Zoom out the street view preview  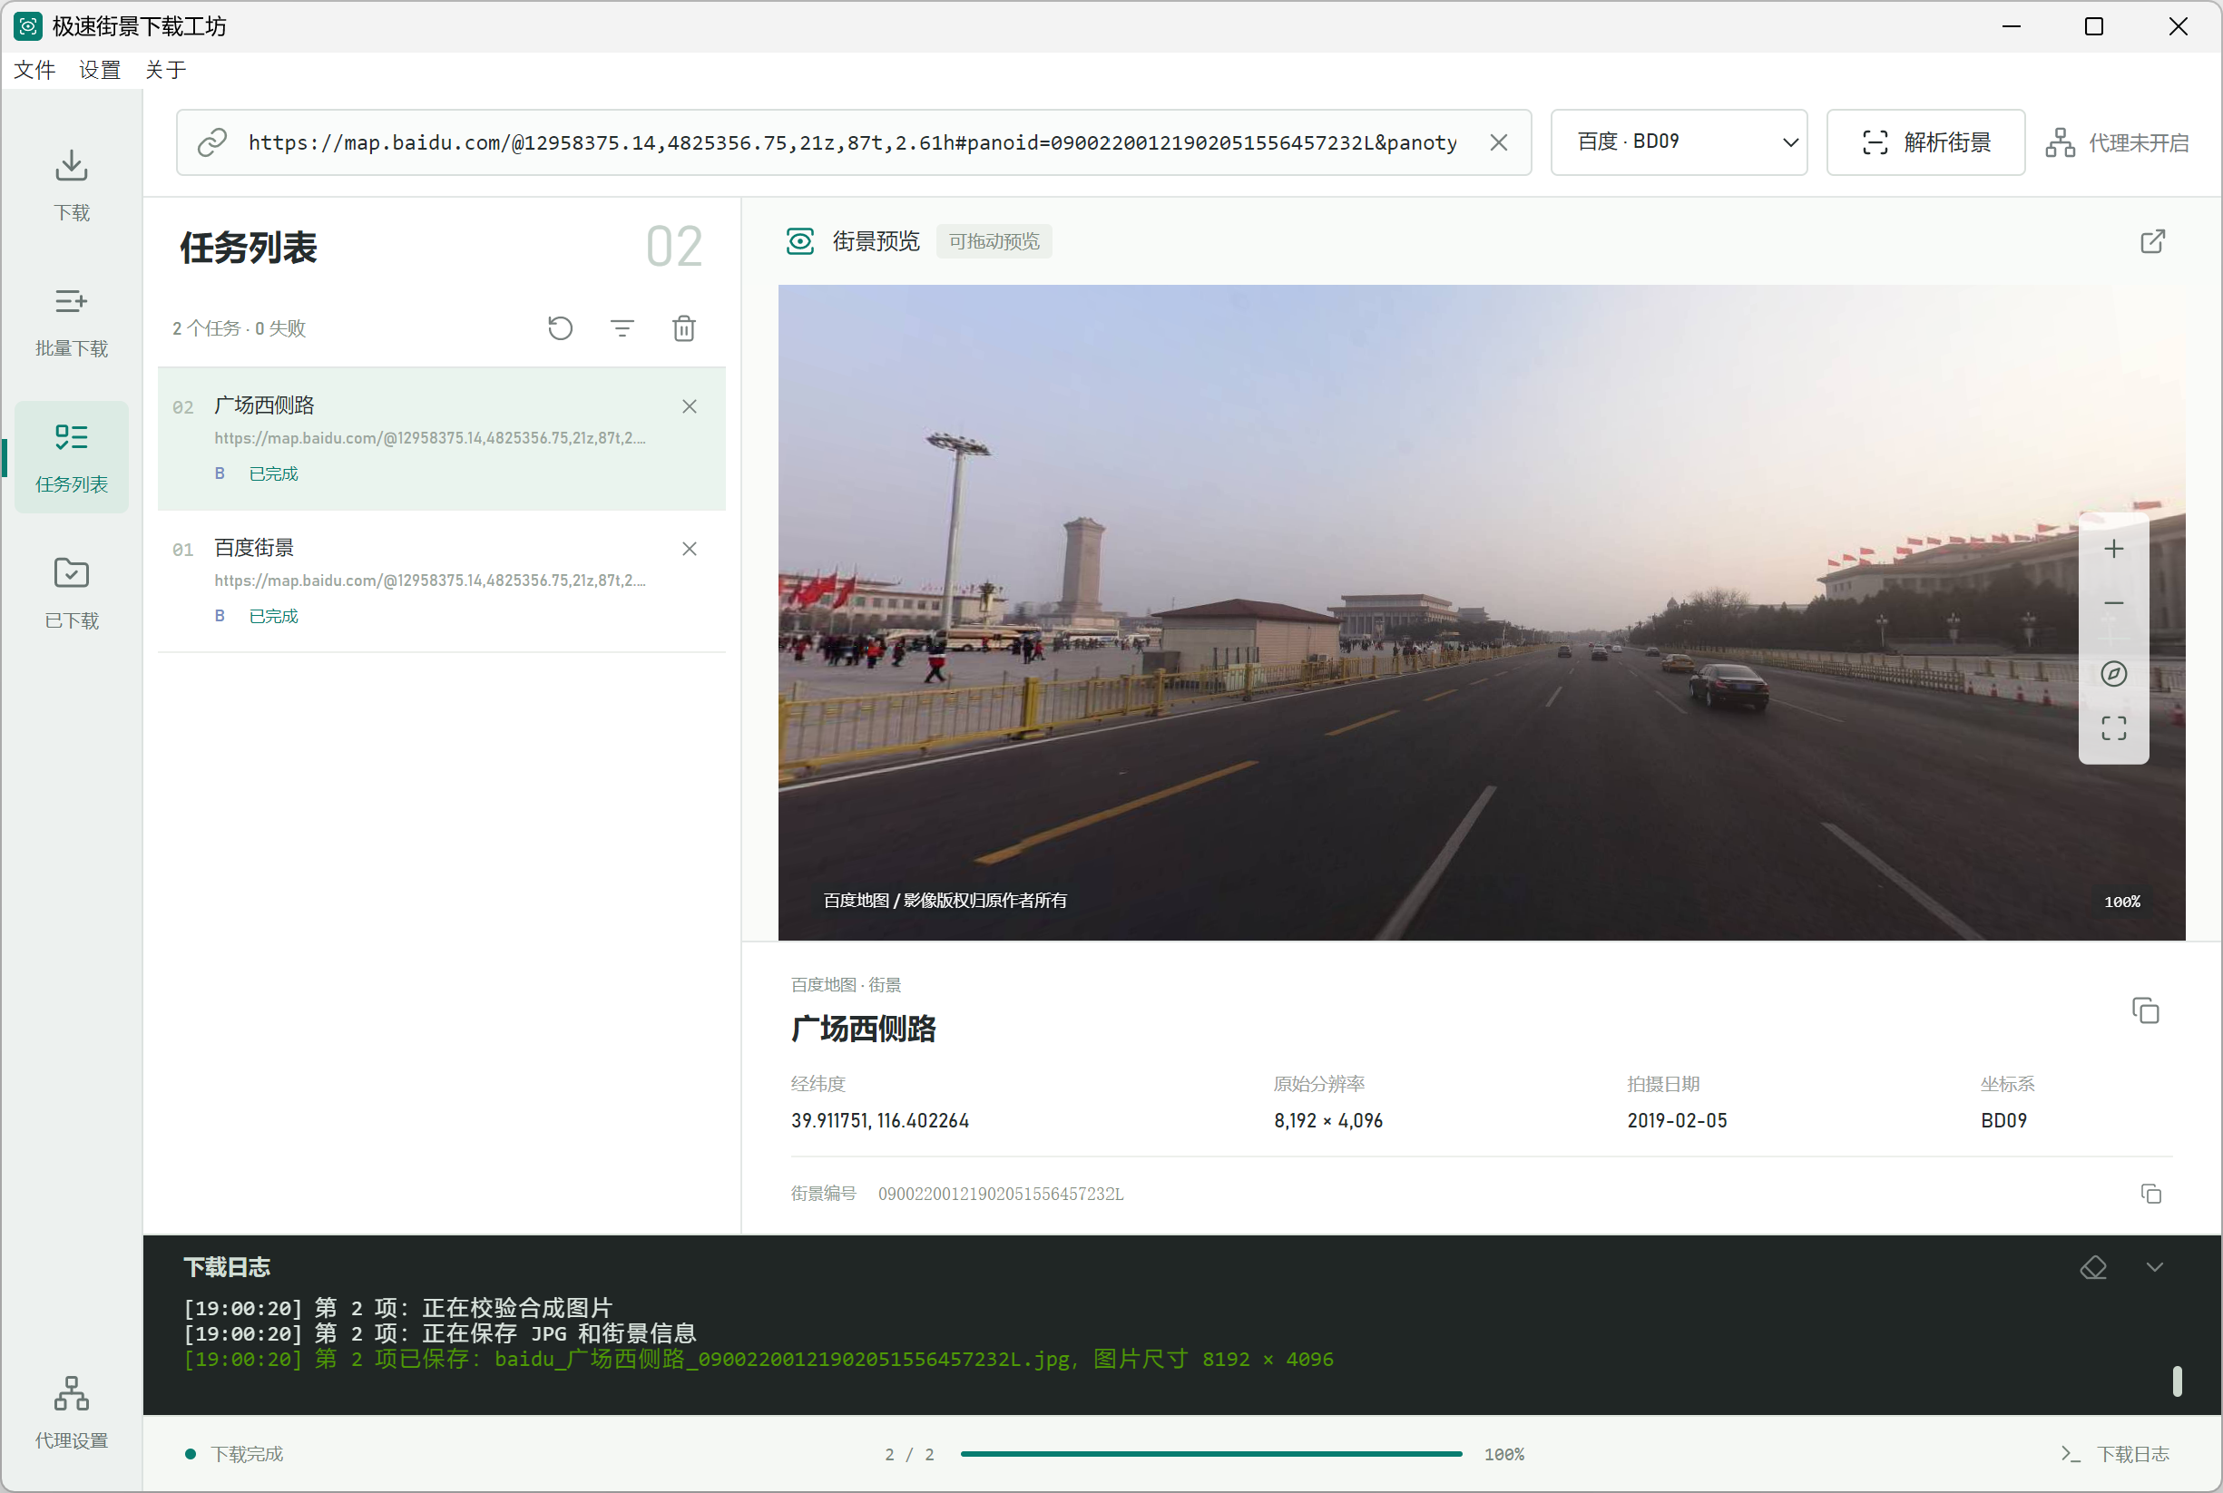2113,604
